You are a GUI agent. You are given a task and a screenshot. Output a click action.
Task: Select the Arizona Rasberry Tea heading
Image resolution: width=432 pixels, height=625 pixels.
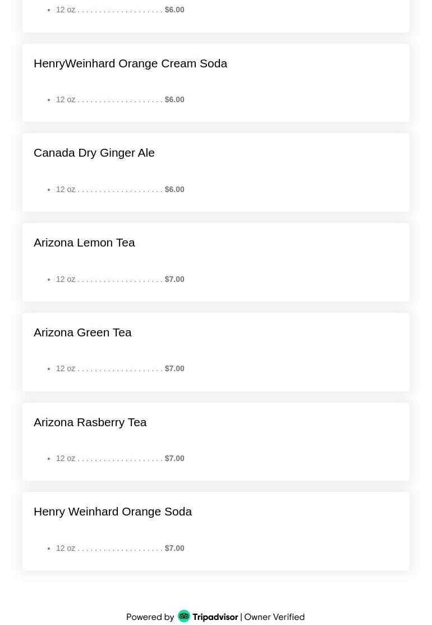click(90, 422)
